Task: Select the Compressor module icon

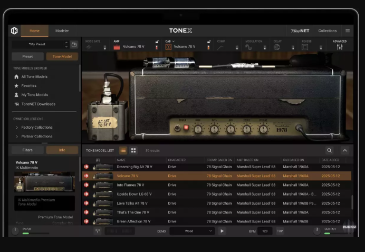Action: pos(220,47)
